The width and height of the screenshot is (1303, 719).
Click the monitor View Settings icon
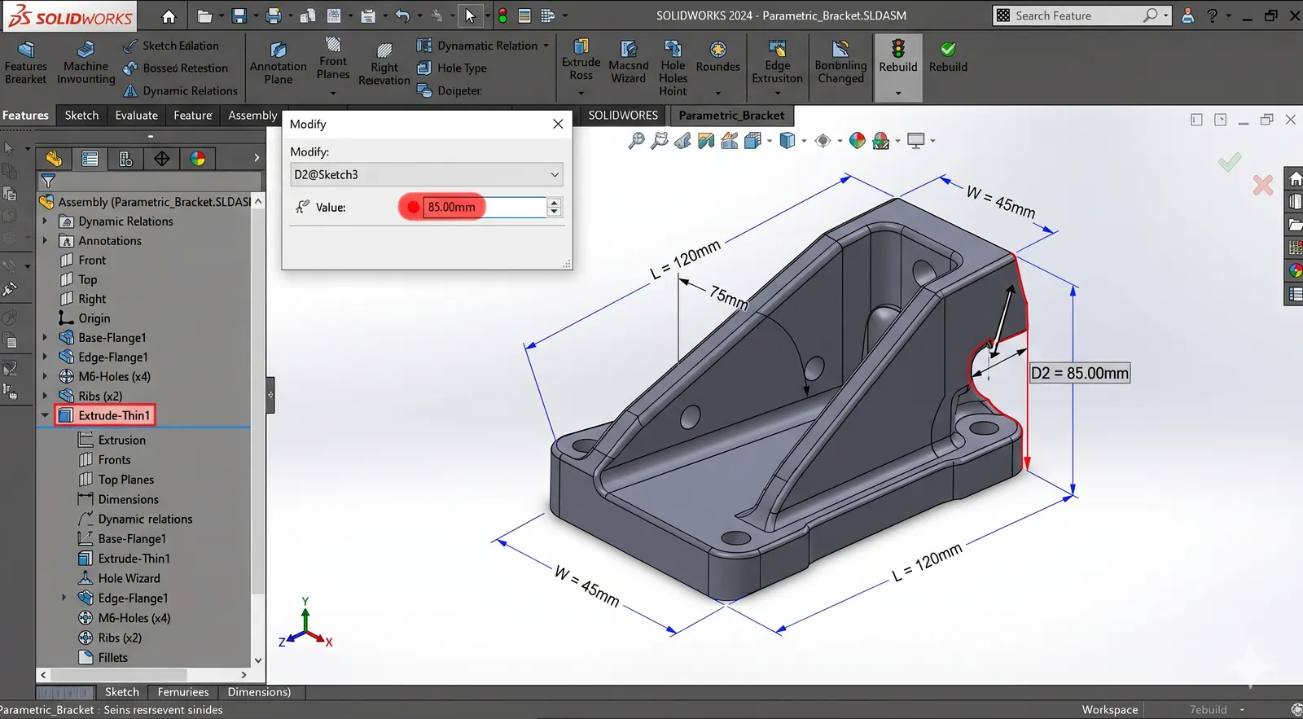[x=916, y=141]
